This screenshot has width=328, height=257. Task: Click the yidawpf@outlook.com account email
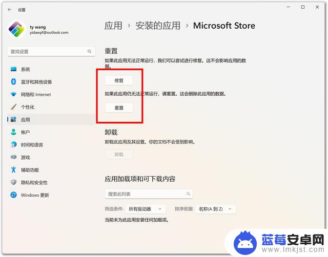tap(49, 33)
